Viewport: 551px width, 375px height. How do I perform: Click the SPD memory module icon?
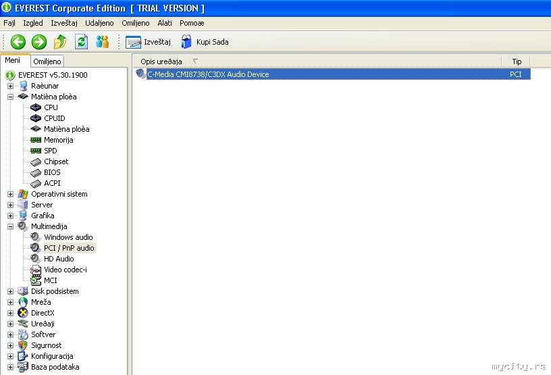pyautogui.click(x=36, y=151)
